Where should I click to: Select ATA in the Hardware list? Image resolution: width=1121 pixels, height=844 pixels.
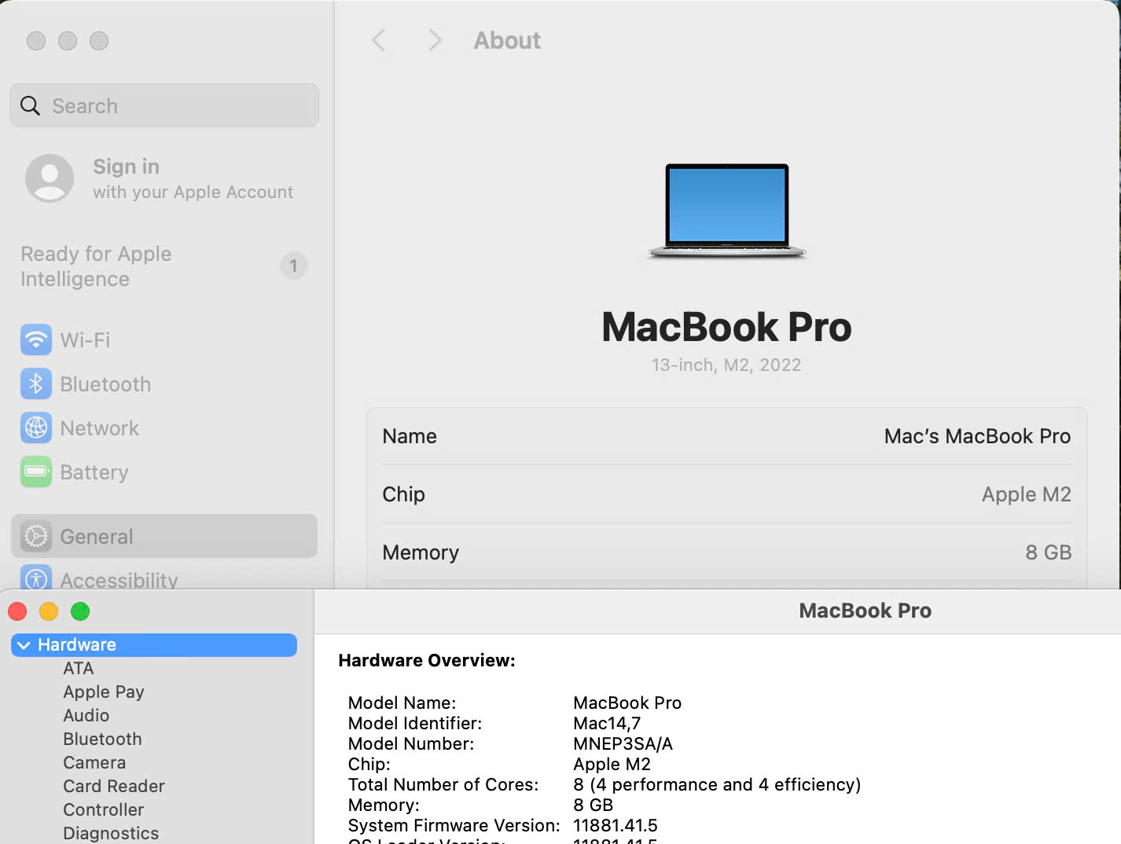79,669
